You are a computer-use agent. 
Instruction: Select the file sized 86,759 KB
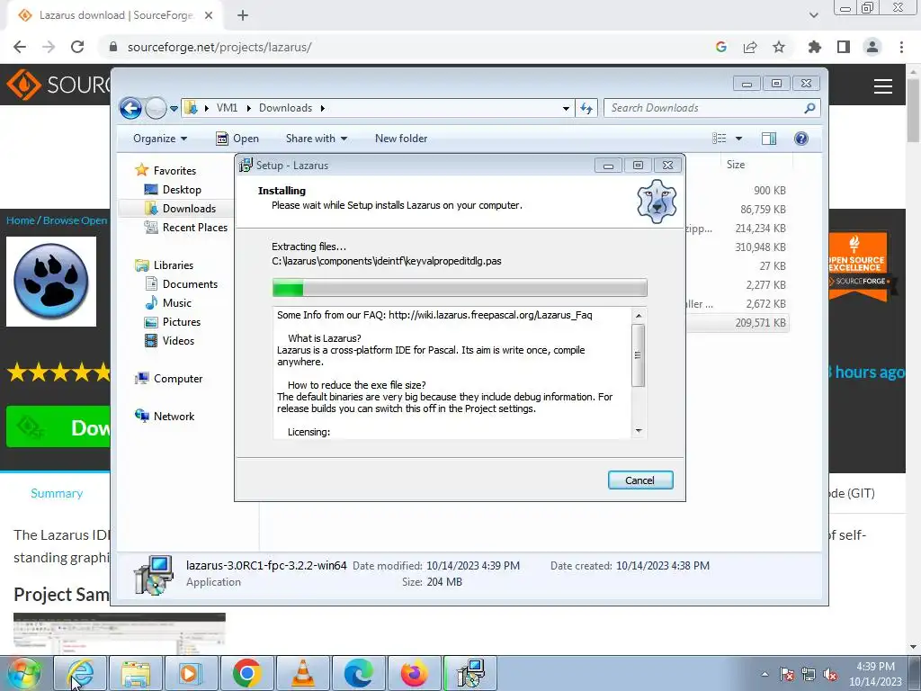(x=763, y=210)
